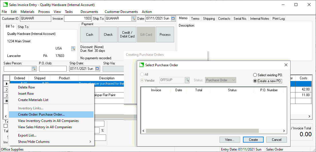Select the Vendor radio button
Screen dimensions: 316x152
click(142, 80)
